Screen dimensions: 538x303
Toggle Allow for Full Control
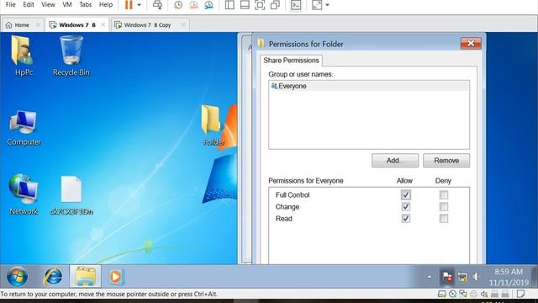tap(405, 194)
